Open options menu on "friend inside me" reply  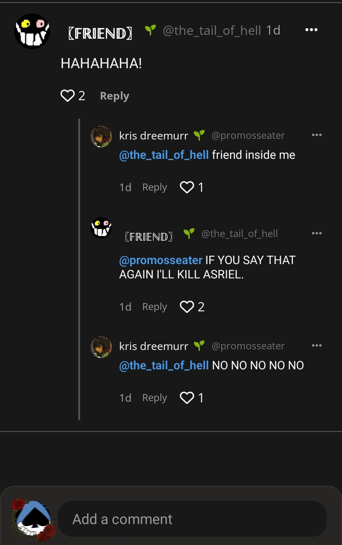pyautogui.click(x=317, y=135)
